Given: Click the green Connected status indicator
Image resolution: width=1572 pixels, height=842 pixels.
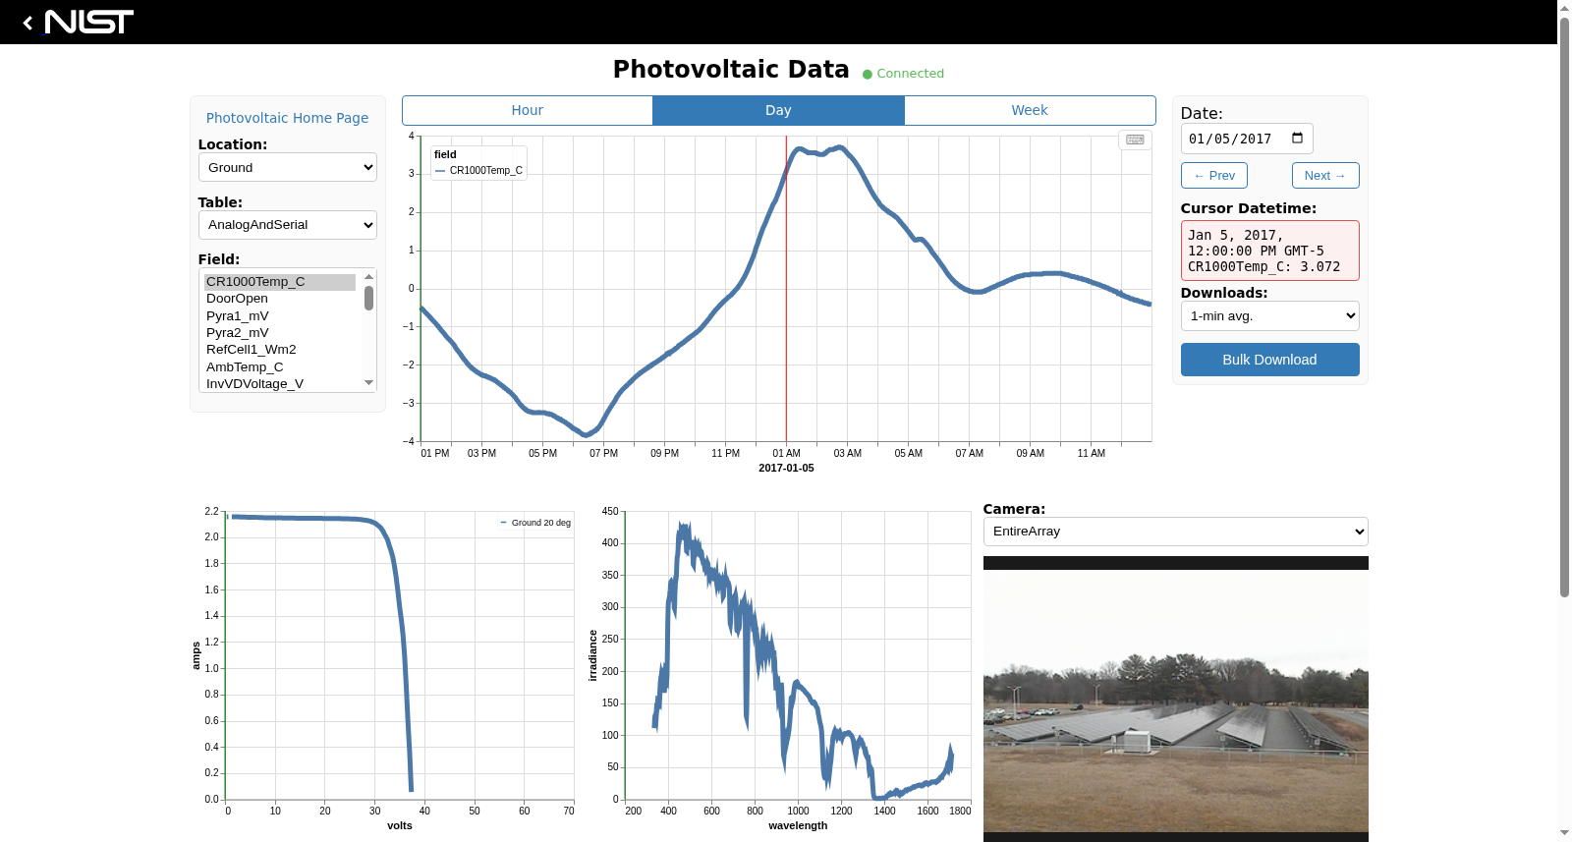Looking at the screenshot, I should pos(903,74).
